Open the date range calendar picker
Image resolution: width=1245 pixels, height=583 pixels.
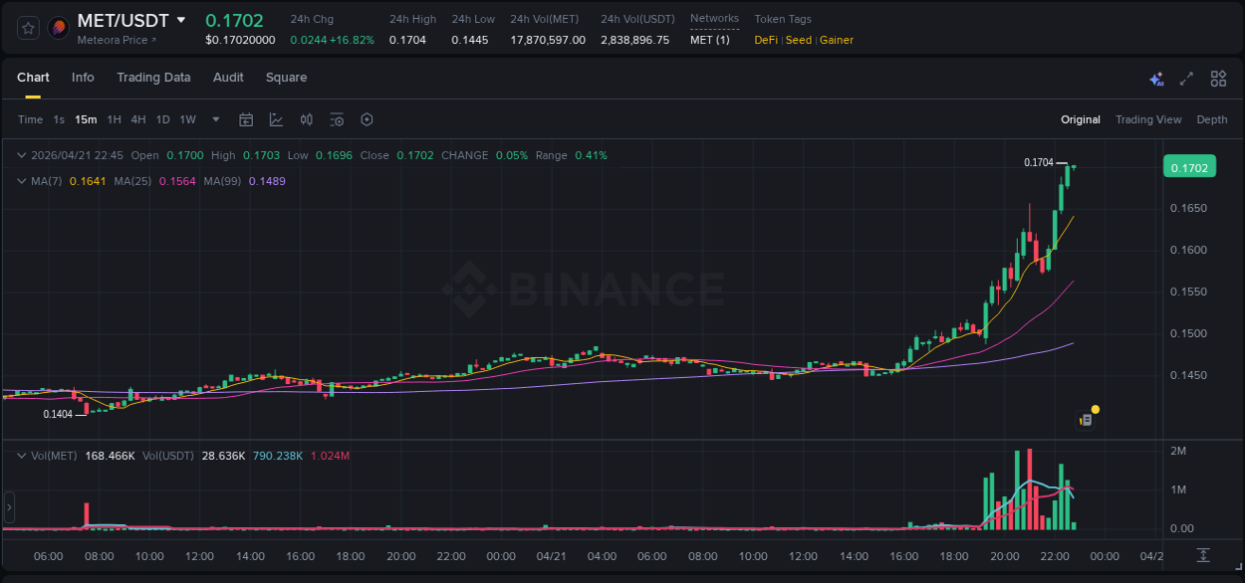246,119
